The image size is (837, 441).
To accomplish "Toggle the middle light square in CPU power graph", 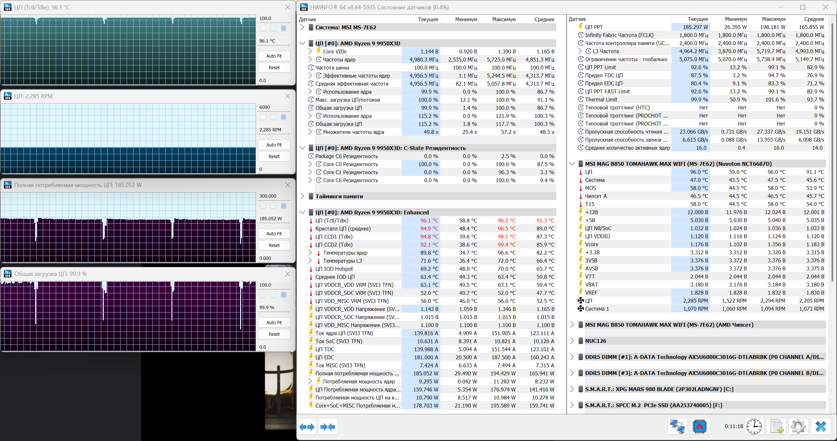I will click(x=273, y=206).
